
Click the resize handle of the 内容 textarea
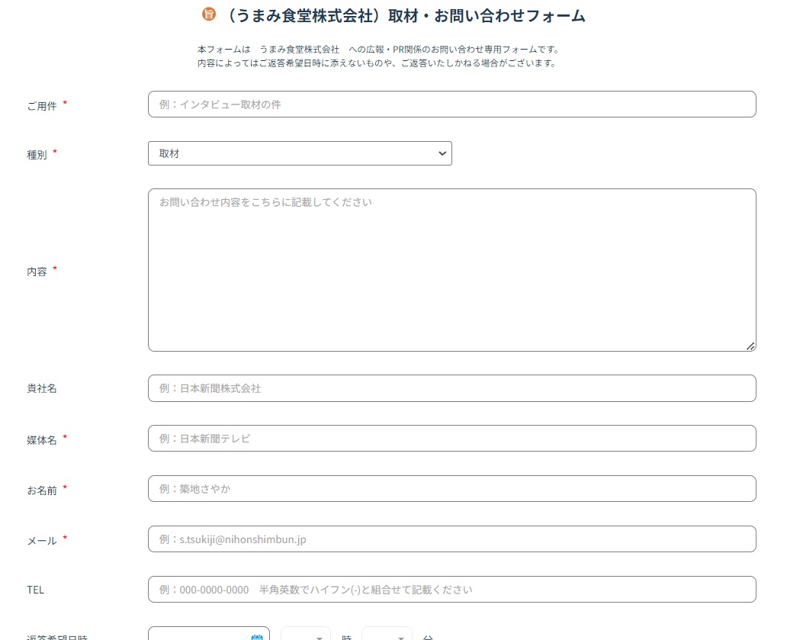point(750,346)
